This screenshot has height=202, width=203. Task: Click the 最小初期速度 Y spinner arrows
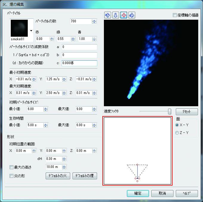click(64, 79)
